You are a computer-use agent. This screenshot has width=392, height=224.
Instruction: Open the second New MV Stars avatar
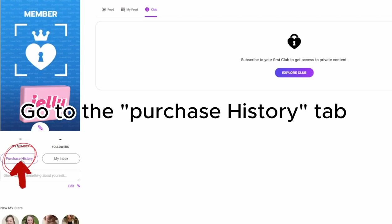click(30, 220)
